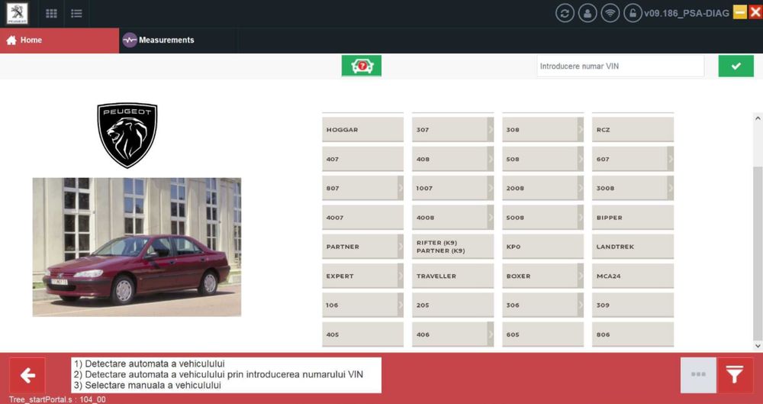The image size is (763, 404).
Task: Expand the 406 model submenu arrow
Action: [491, 335]
